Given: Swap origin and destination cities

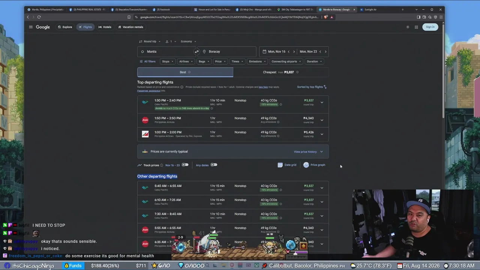Looking at the screenshot, I should 196,51.
